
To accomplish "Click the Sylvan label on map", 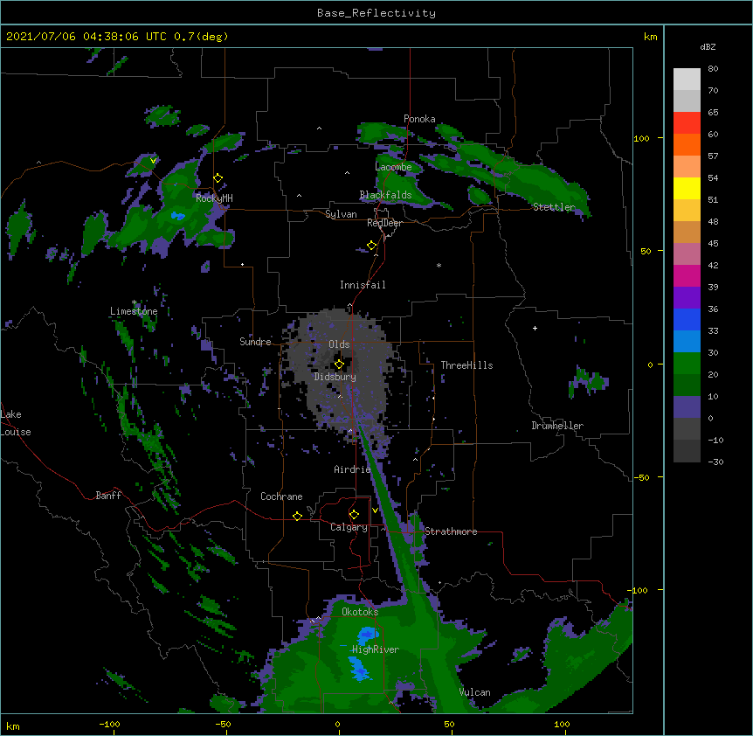I will [341, 214].
